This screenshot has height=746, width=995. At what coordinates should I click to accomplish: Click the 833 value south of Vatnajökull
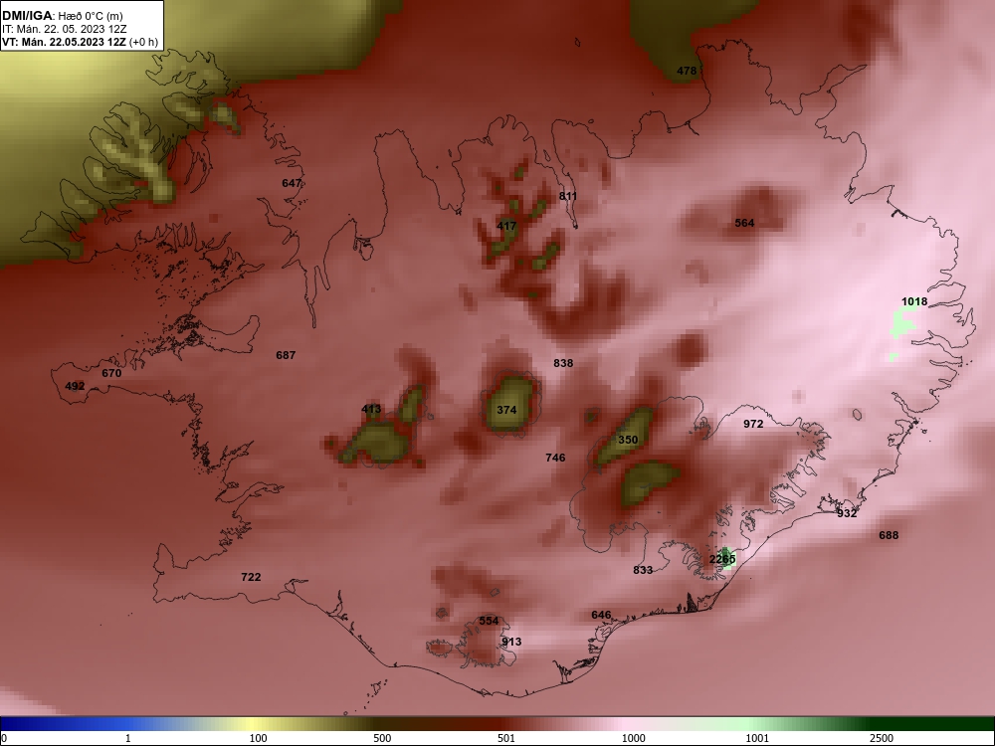[x=643, y=570]
